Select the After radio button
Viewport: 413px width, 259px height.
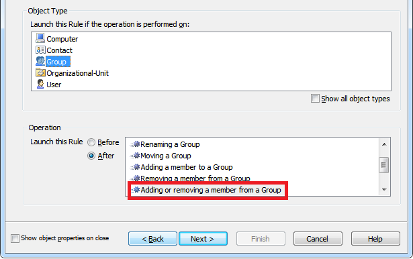click(x=91, y=156)
